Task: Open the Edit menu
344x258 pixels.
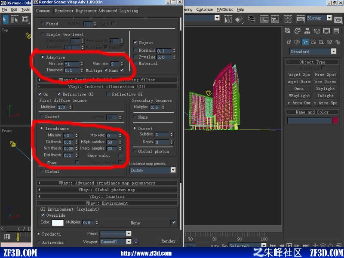Action: [x=14, y=9]
